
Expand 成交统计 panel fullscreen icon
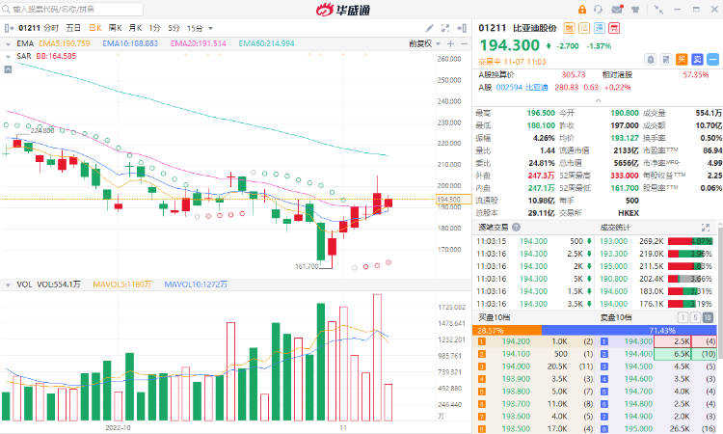point(705,227)
